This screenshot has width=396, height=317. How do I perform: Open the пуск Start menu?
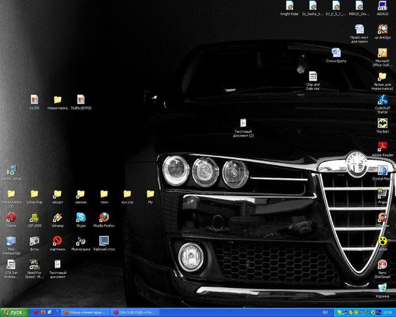14,312
